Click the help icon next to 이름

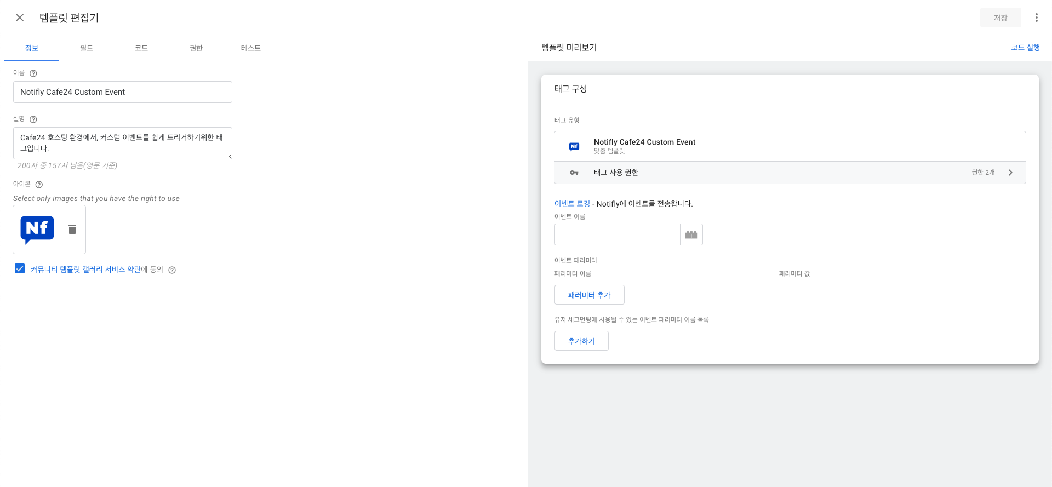click(33, 73)
